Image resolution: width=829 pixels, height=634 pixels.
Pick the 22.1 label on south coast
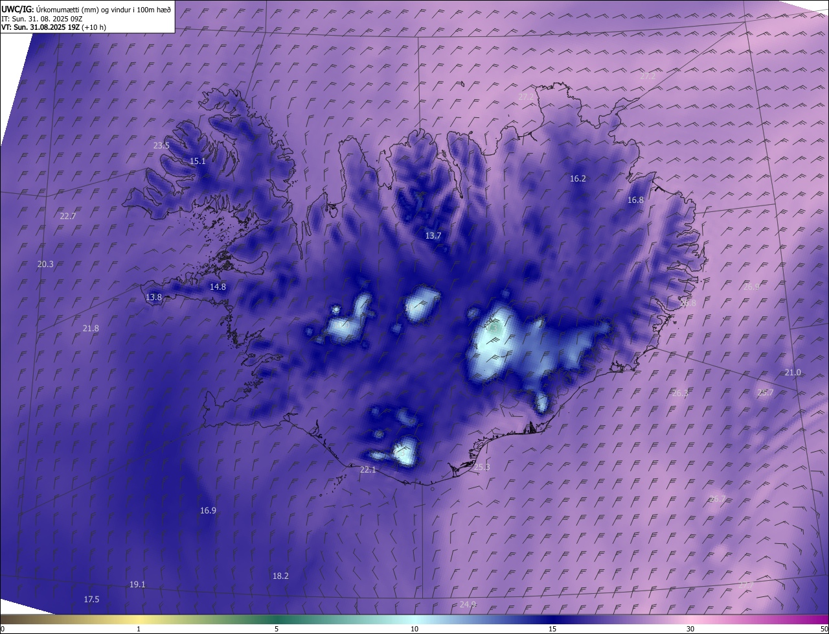(368, 470)
